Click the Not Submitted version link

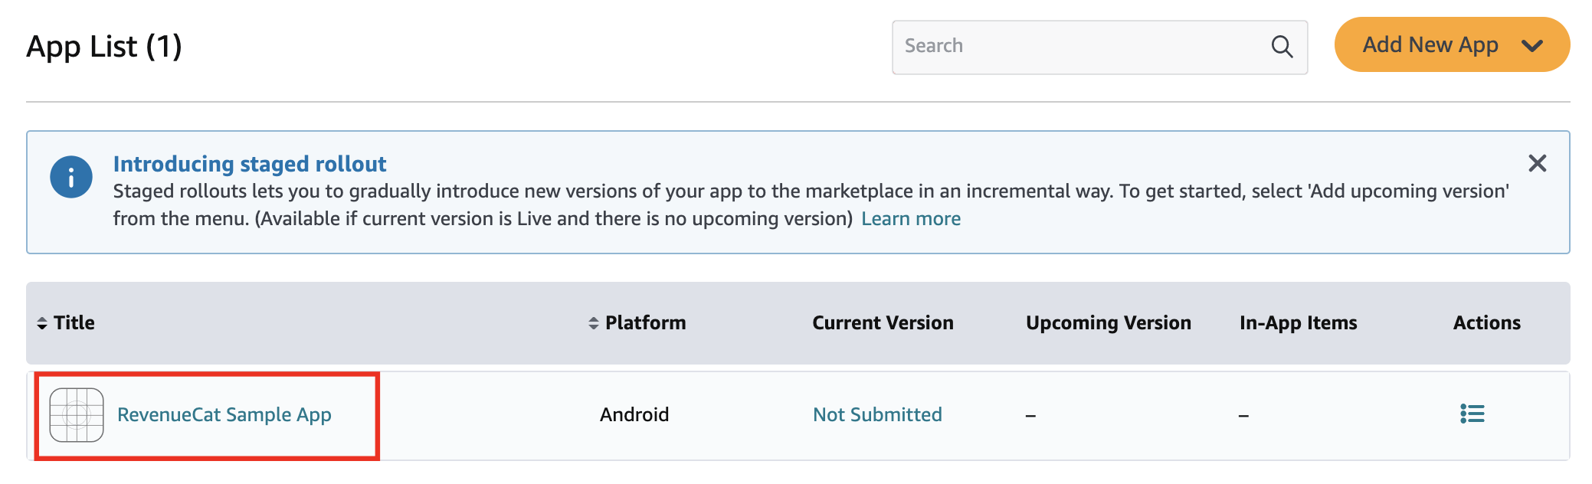tap(877, 415)
